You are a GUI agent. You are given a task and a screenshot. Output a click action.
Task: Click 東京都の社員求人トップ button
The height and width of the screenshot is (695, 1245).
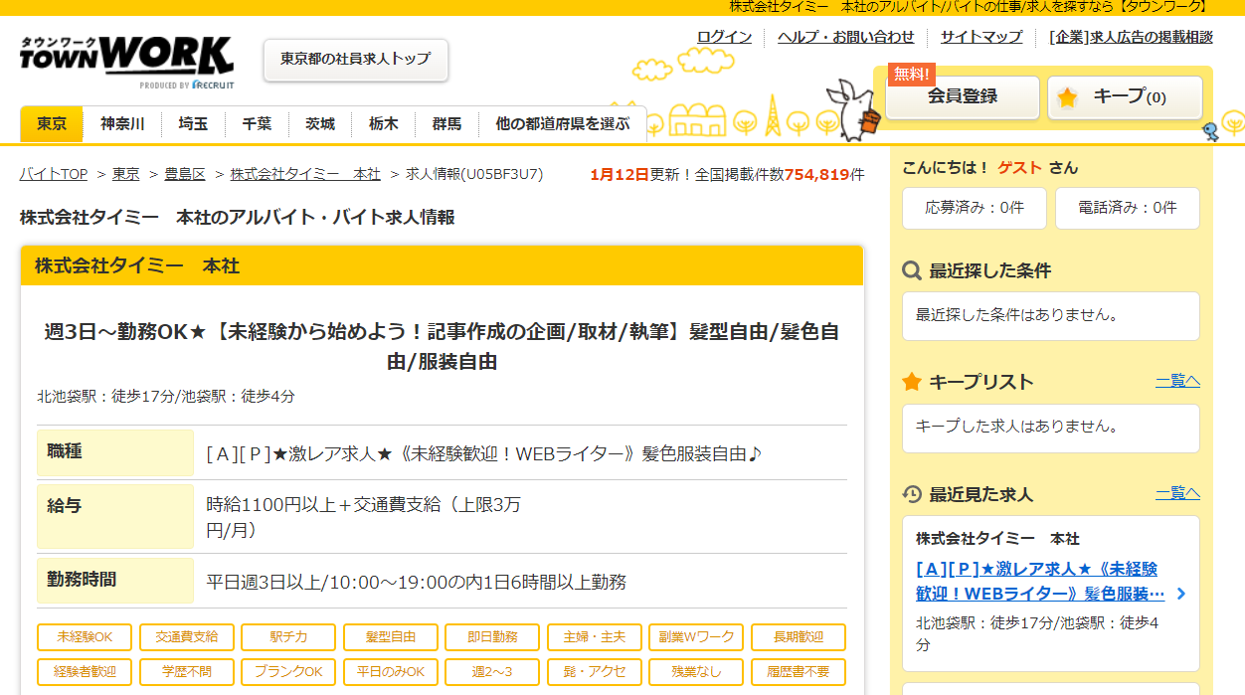click(356, 60)
